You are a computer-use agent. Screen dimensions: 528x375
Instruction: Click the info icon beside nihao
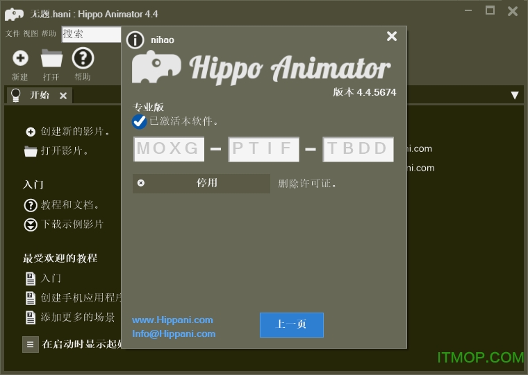point(135,40)
